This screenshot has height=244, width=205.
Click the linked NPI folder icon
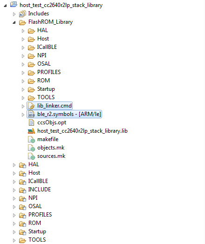click(22, 198)
